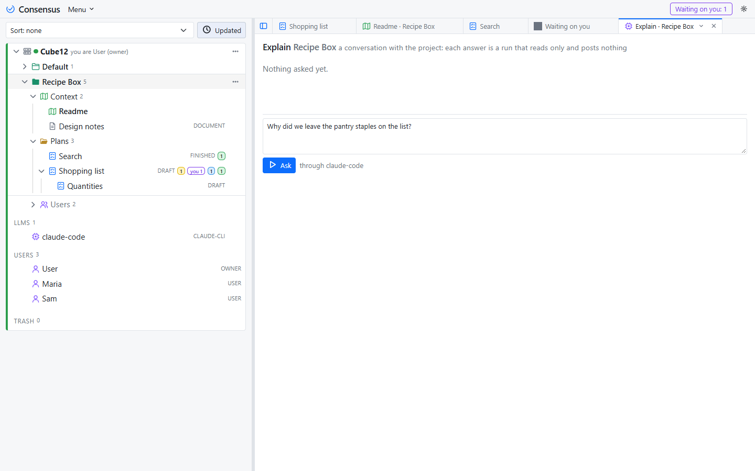Click the Ask button
The image size is (755, 471).
[x=279, y=165]
